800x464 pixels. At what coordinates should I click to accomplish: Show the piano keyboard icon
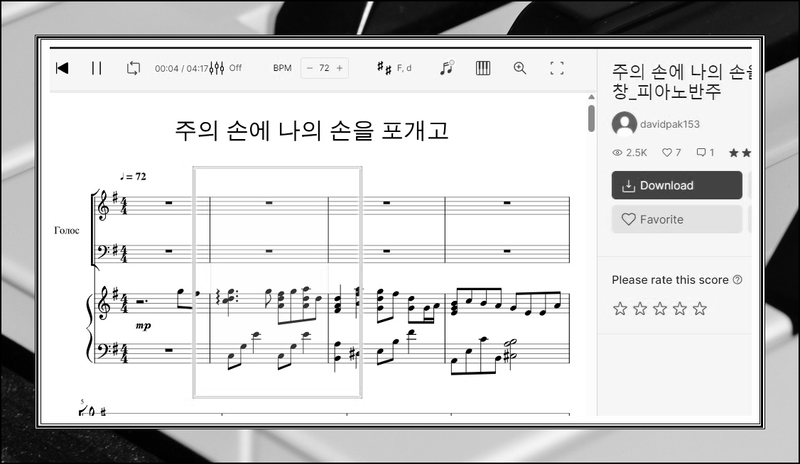[482, 67]
